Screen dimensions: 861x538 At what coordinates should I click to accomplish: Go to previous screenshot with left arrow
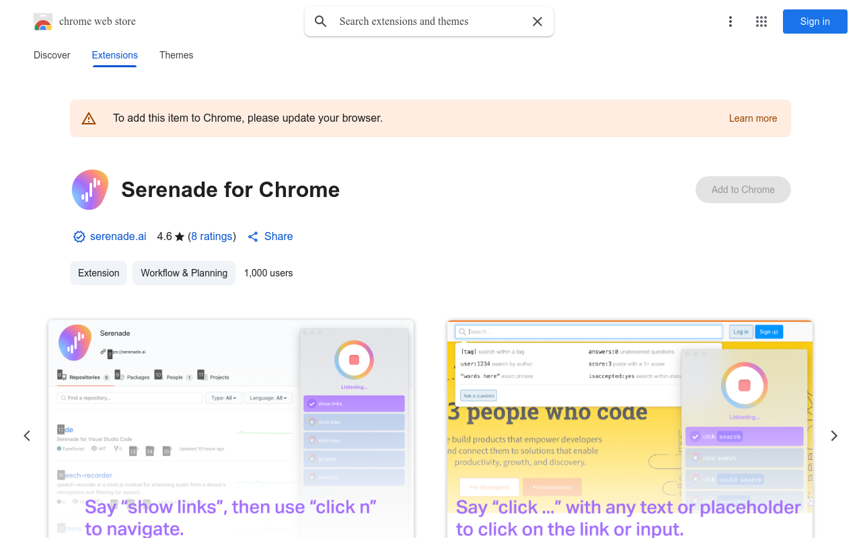(27, 436)
